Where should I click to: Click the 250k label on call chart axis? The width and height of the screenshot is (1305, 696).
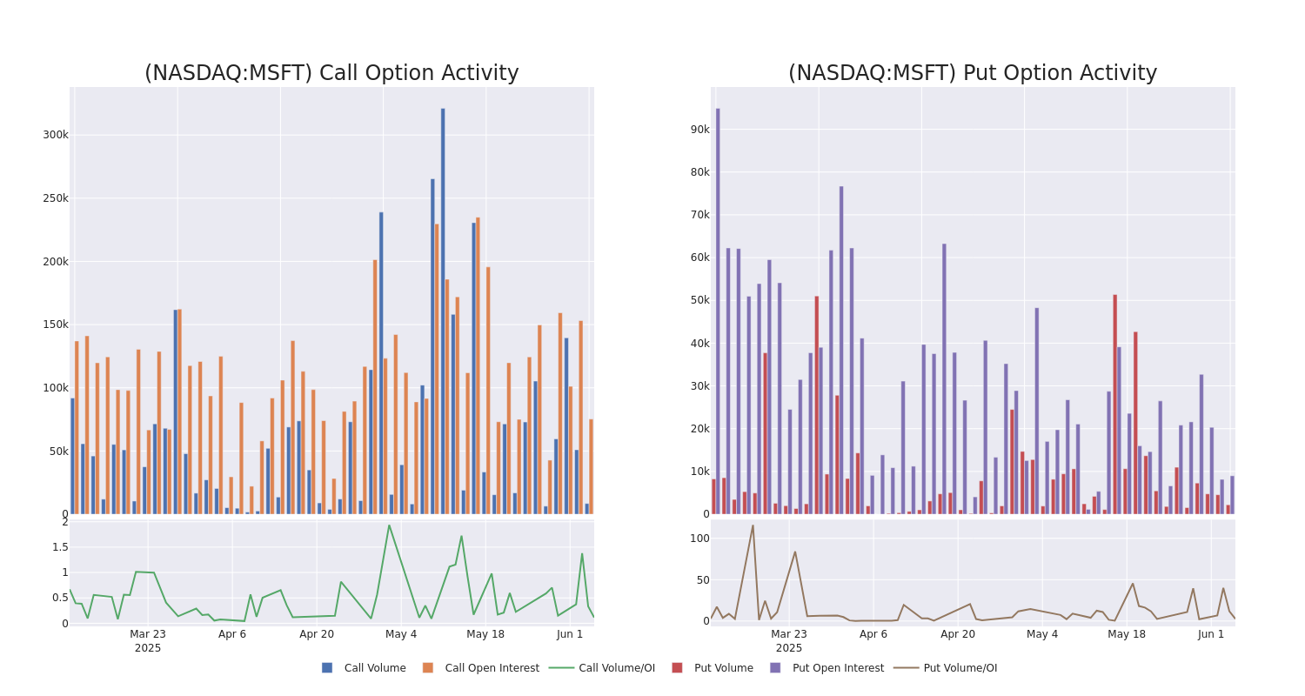56,198
